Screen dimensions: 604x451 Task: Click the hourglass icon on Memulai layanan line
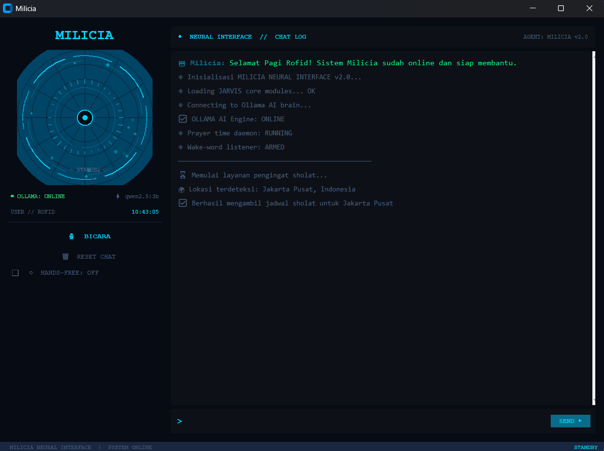(183, 175)
